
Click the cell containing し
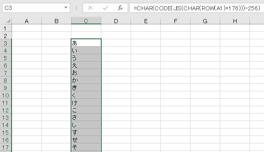(x=86, y=125)
